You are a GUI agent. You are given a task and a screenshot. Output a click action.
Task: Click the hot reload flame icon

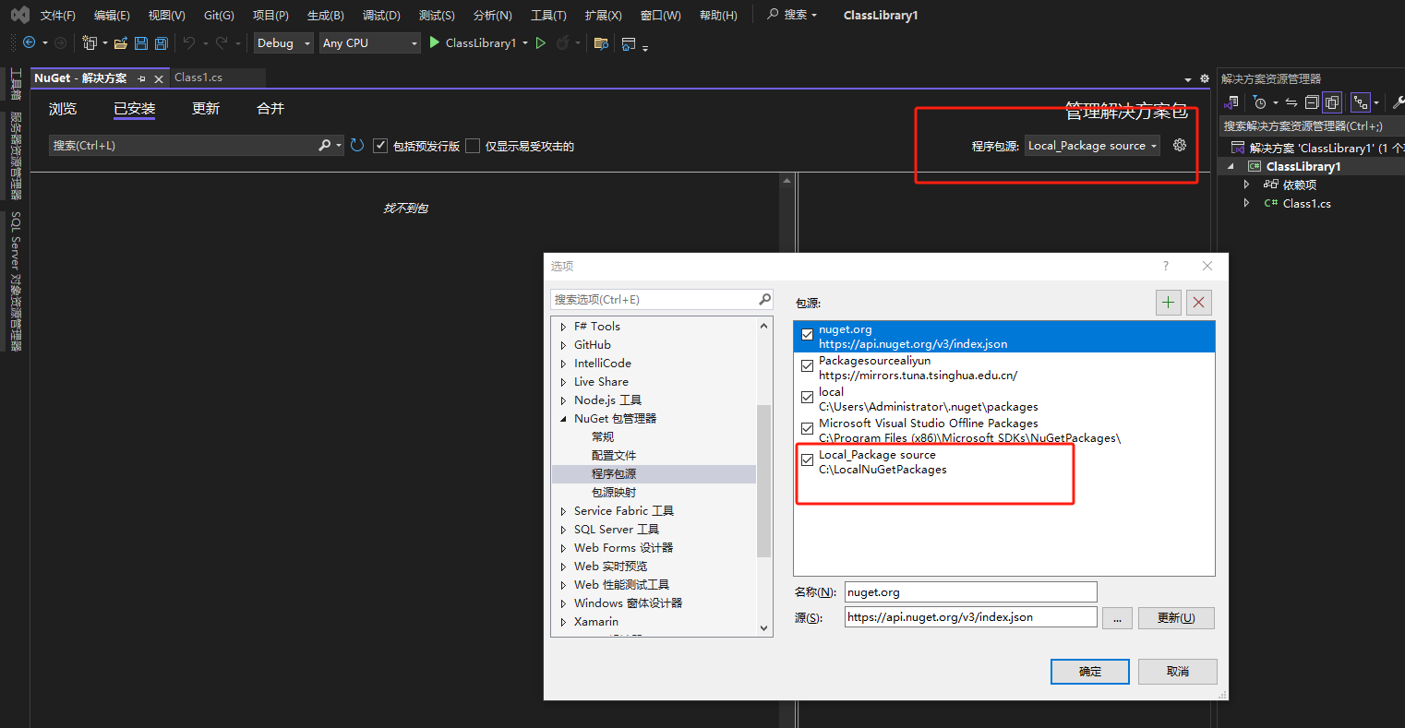562,42
